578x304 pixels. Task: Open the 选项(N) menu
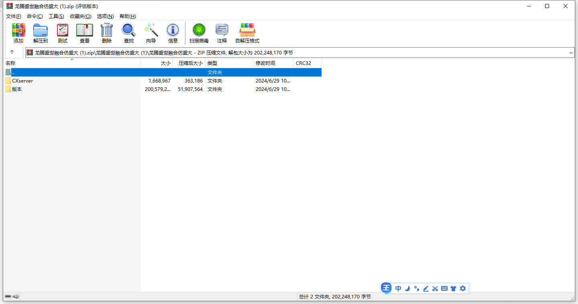[105, 16]
